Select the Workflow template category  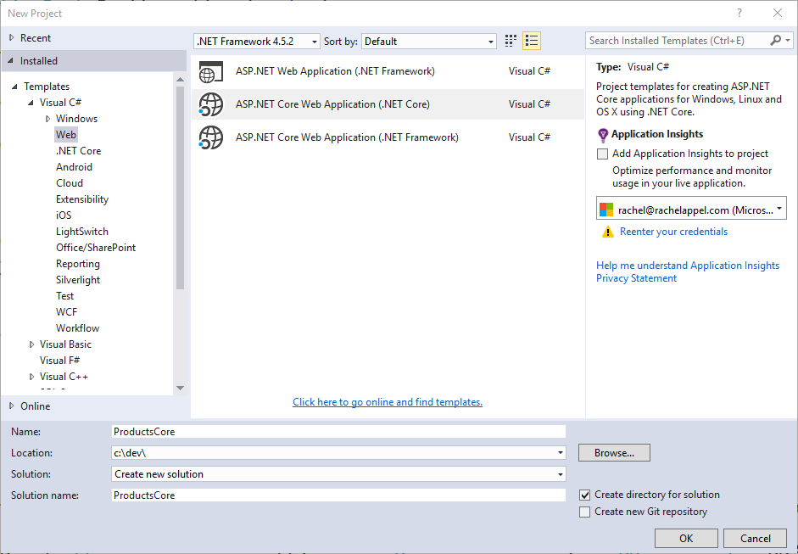(77, 328)
